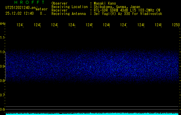Image resolution: width=181 pixels, height=115 pixels.
Task: Click the 1250 time axis marker
Action: pos(176,25)
